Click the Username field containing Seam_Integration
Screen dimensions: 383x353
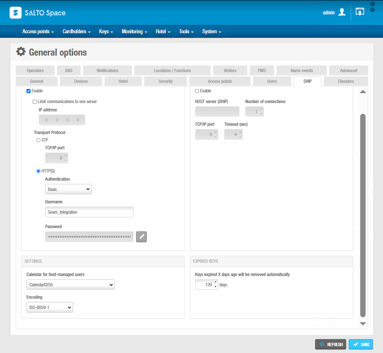pos(89,212)
